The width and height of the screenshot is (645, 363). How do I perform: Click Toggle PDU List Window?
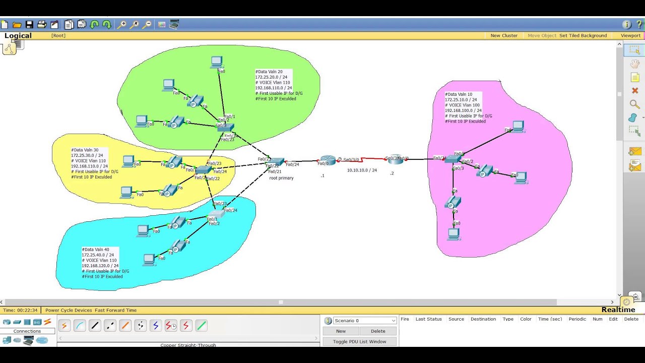tap(360, 341)
